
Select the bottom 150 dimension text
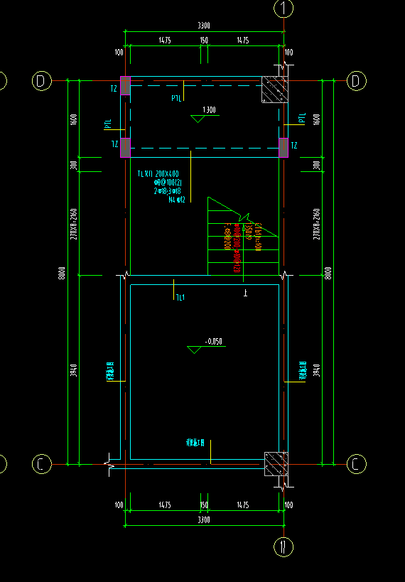tap(204, 505)
